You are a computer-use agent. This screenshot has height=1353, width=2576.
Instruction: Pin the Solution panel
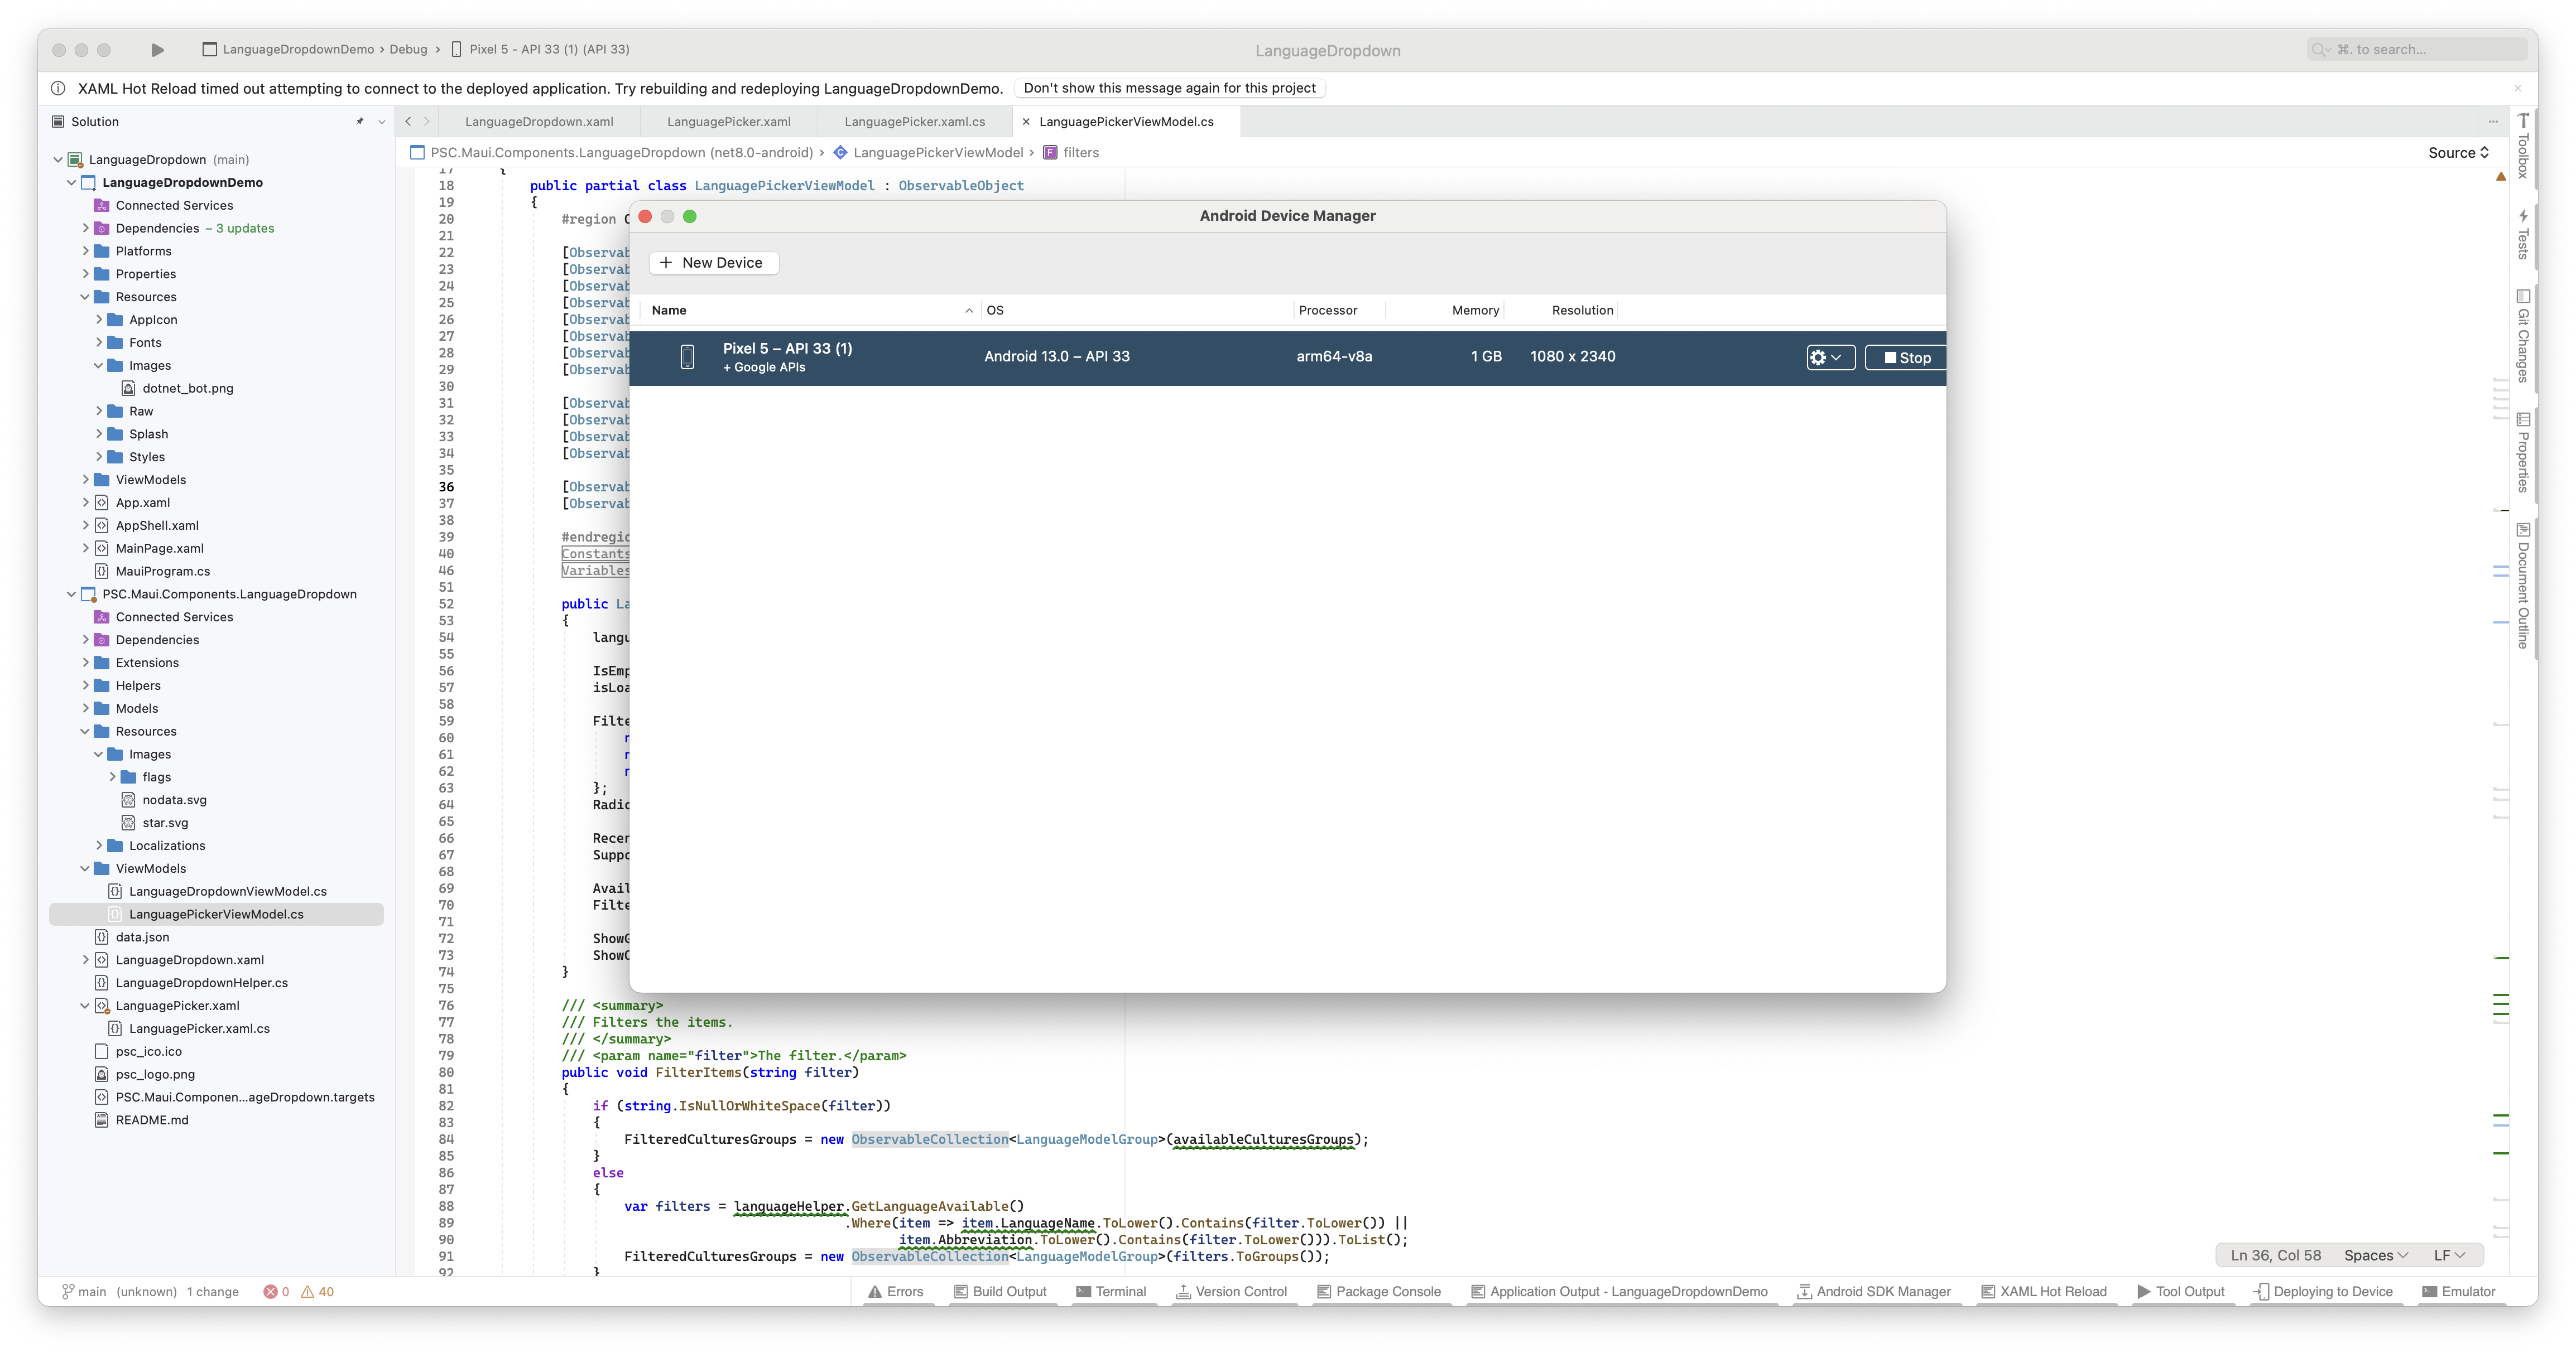[x=360, y=121]
